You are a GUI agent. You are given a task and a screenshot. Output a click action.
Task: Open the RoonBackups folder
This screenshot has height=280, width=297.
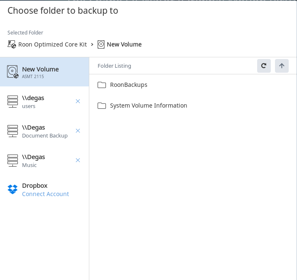129,85
